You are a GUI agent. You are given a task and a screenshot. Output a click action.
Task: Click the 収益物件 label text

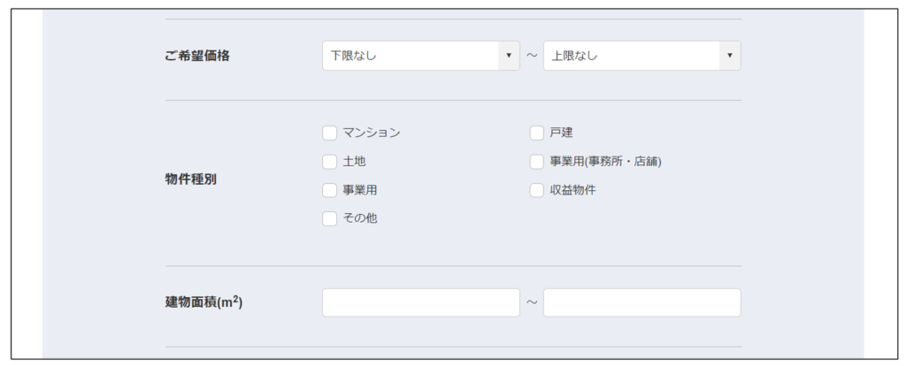tap(572, 190)
